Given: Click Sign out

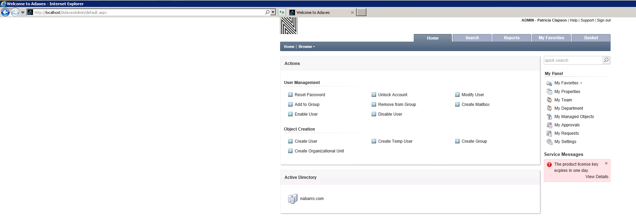Looking at the screenshot, I should (x=604, y=20).
